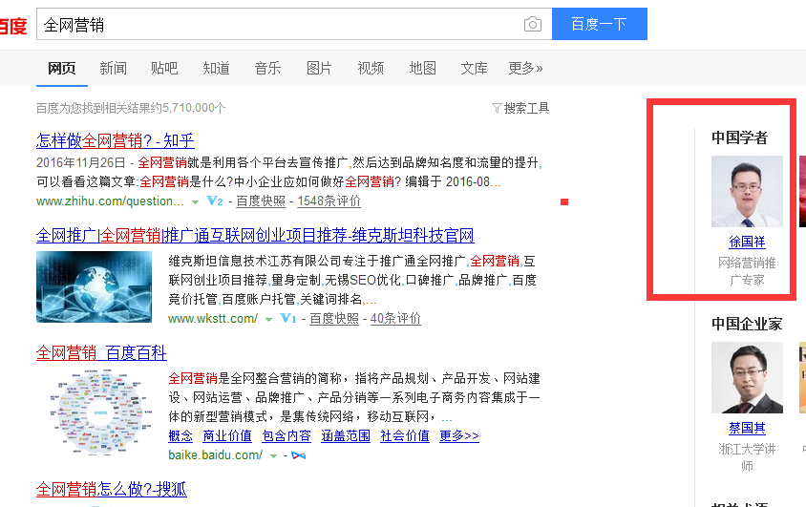
Task: Open the 商业价值 section link
Action: click(x=227, y=435)
